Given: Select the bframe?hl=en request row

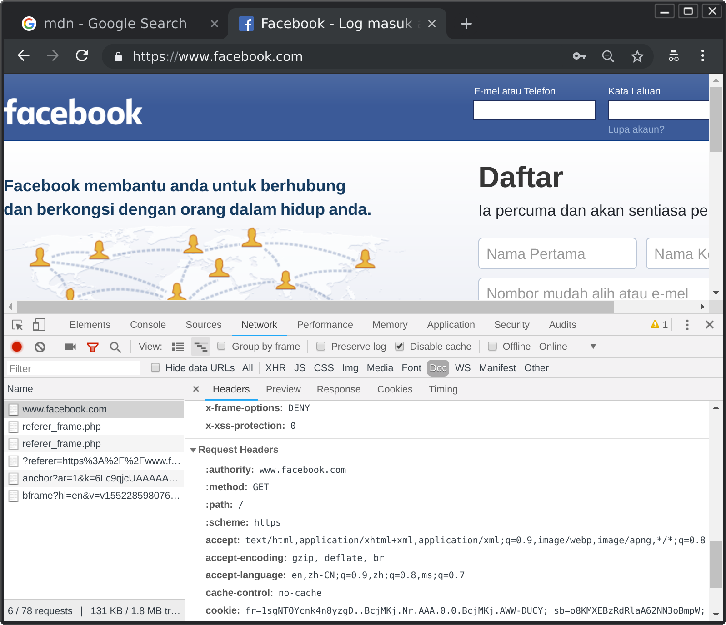Looking at the screenshot, I should (94, 496).
